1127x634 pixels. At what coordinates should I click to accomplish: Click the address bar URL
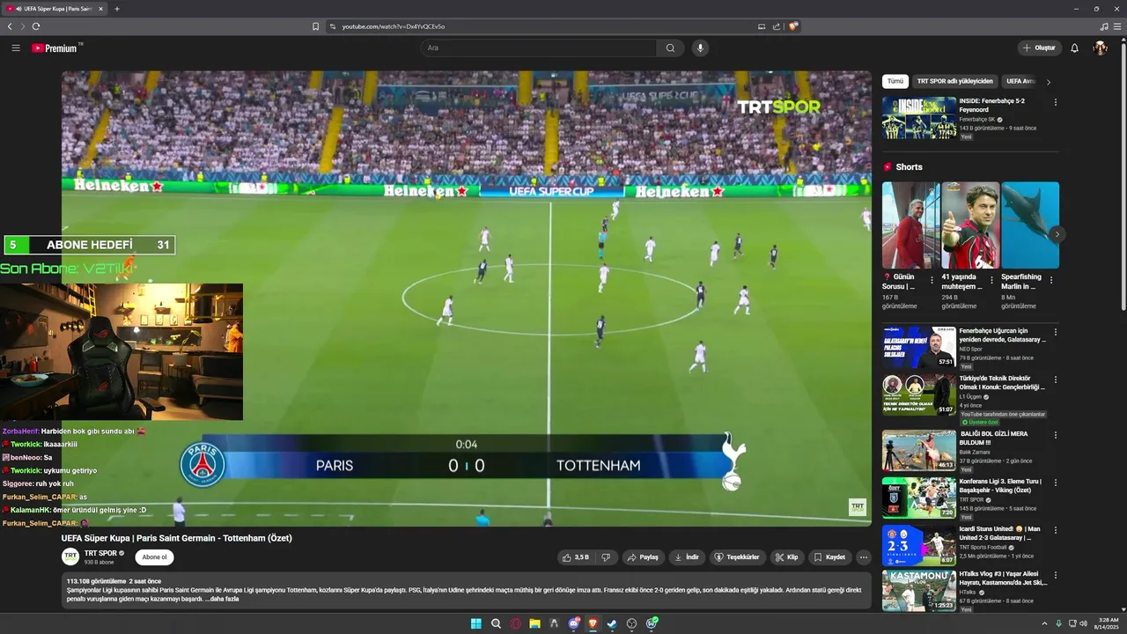point(393,26)
